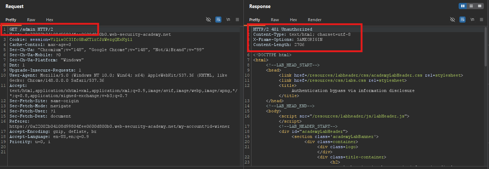
Task: Toggle the \n line-break display in Response panel
Action: (x=472, y=20)
